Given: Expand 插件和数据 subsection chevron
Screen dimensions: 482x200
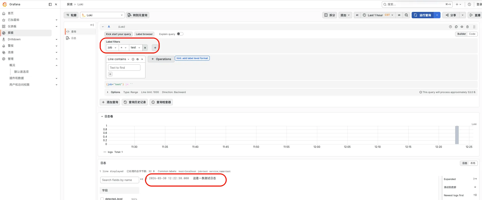Looking at the screenshot, I should [x=56, y=78].
